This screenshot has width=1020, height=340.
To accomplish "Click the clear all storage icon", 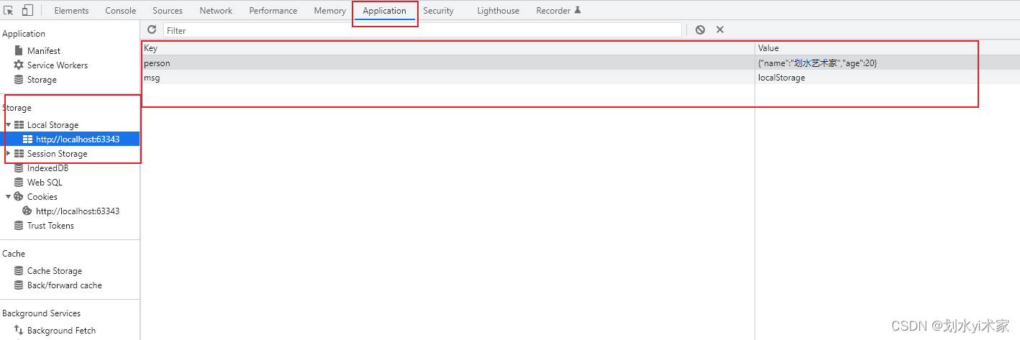I will (700, 29).
